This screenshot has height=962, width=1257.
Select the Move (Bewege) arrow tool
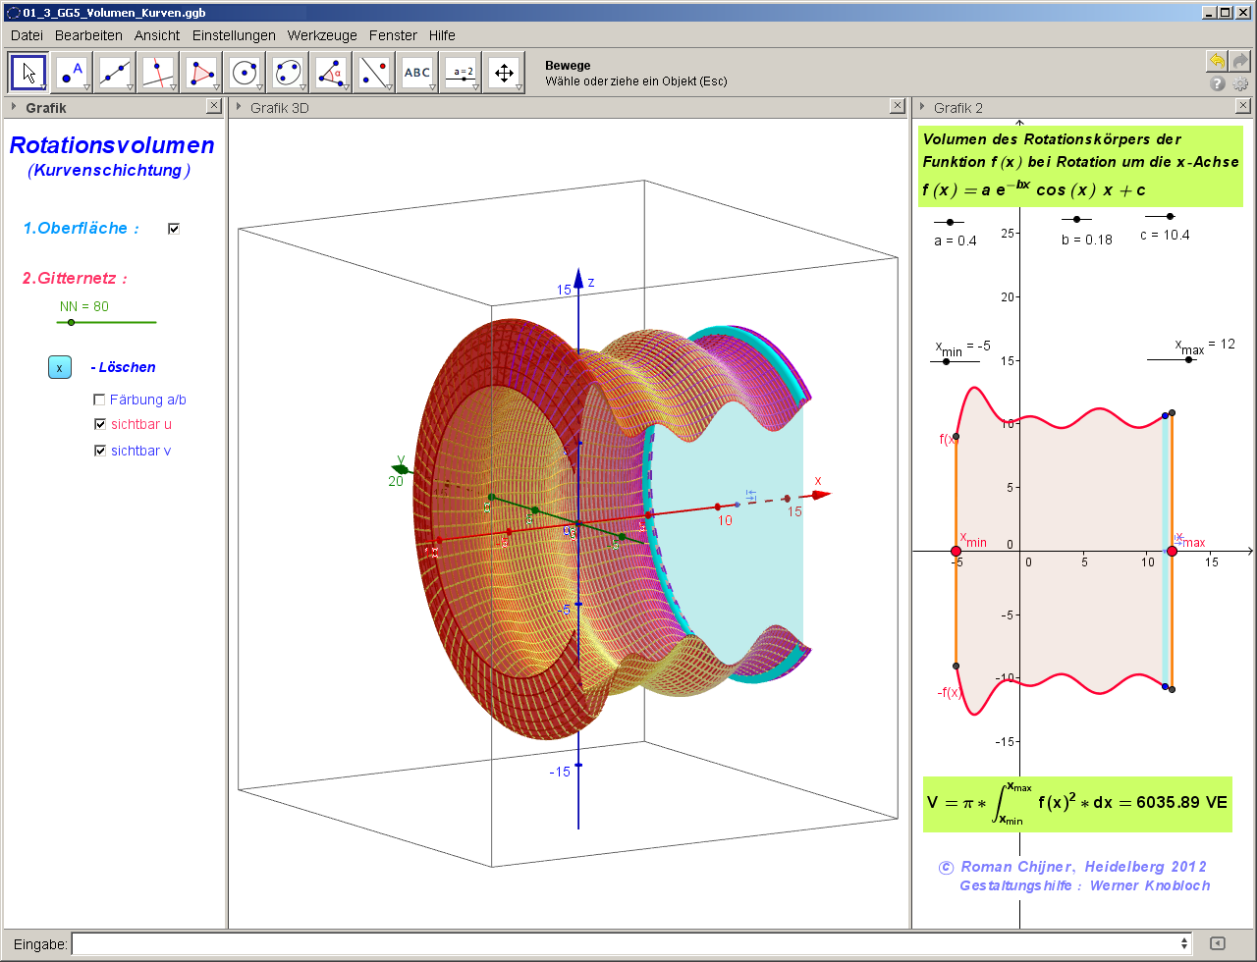28,72
